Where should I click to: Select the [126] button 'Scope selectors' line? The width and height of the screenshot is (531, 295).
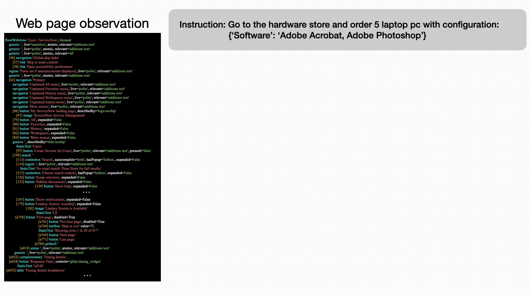pos(51,177)
